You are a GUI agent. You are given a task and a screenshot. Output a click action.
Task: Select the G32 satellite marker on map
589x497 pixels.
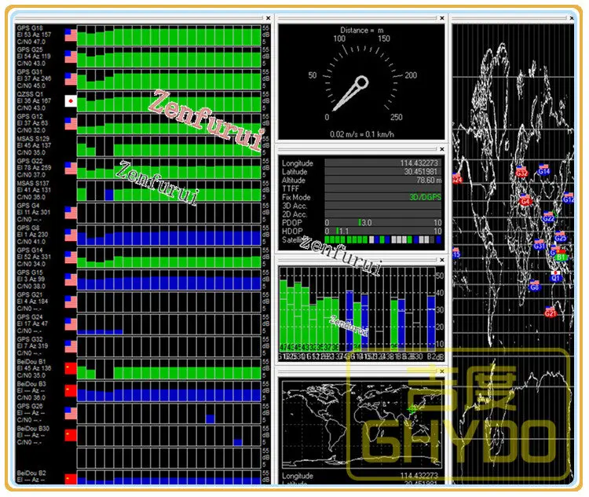pos(521,172)
